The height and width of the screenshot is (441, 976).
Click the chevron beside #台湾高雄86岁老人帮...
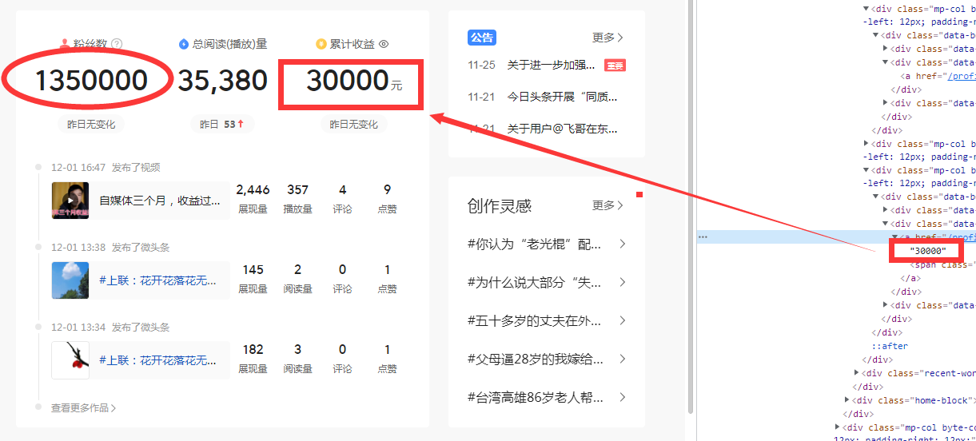point(622,397)
